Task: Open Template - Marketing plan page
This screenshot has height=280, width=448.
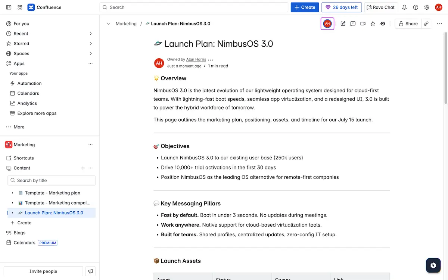Action: [x=52, y=193]
